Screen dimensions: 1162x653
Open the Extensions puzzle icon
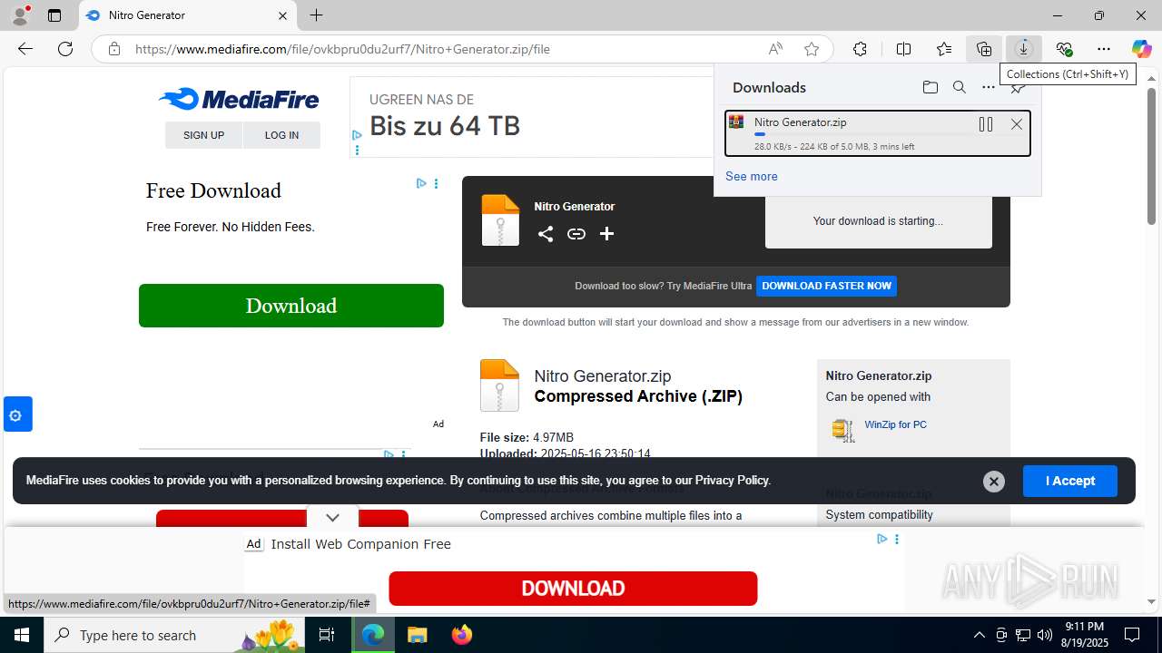pos(860,49)
